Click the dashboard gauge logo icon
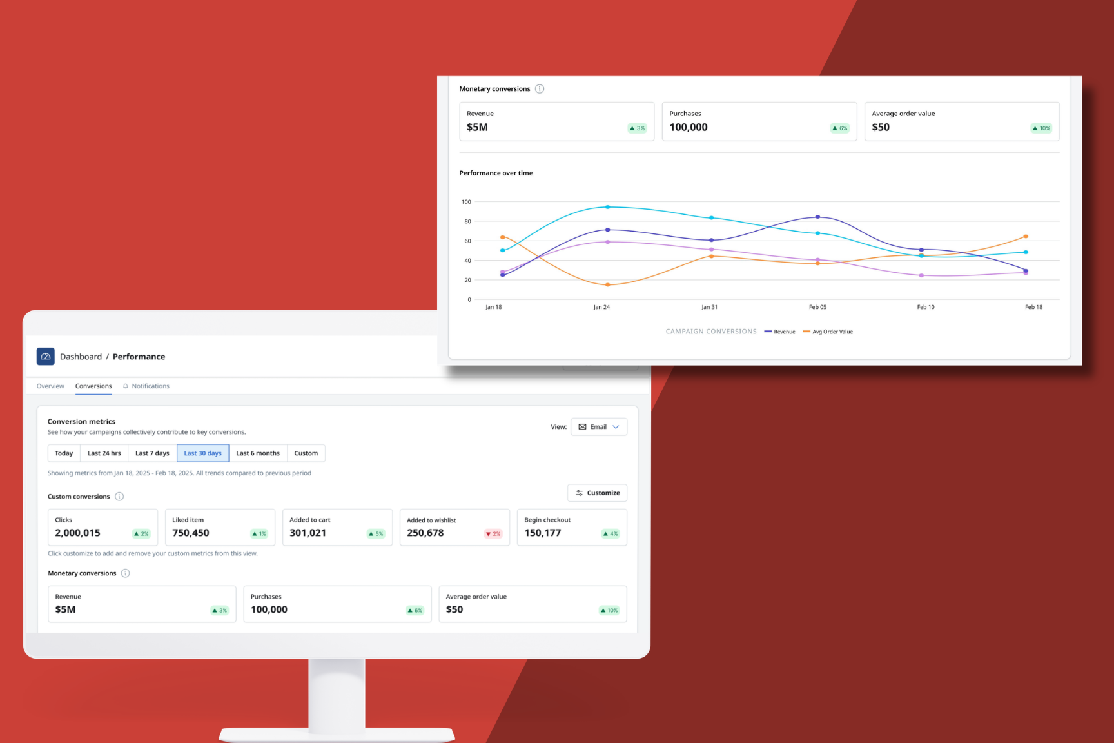 point(45,357)
